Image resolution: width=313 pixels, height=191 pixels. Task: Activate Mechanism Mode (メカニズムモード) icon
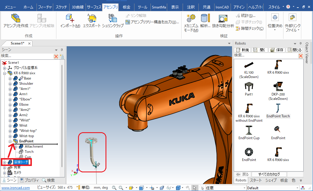click(x=191, y=19)
